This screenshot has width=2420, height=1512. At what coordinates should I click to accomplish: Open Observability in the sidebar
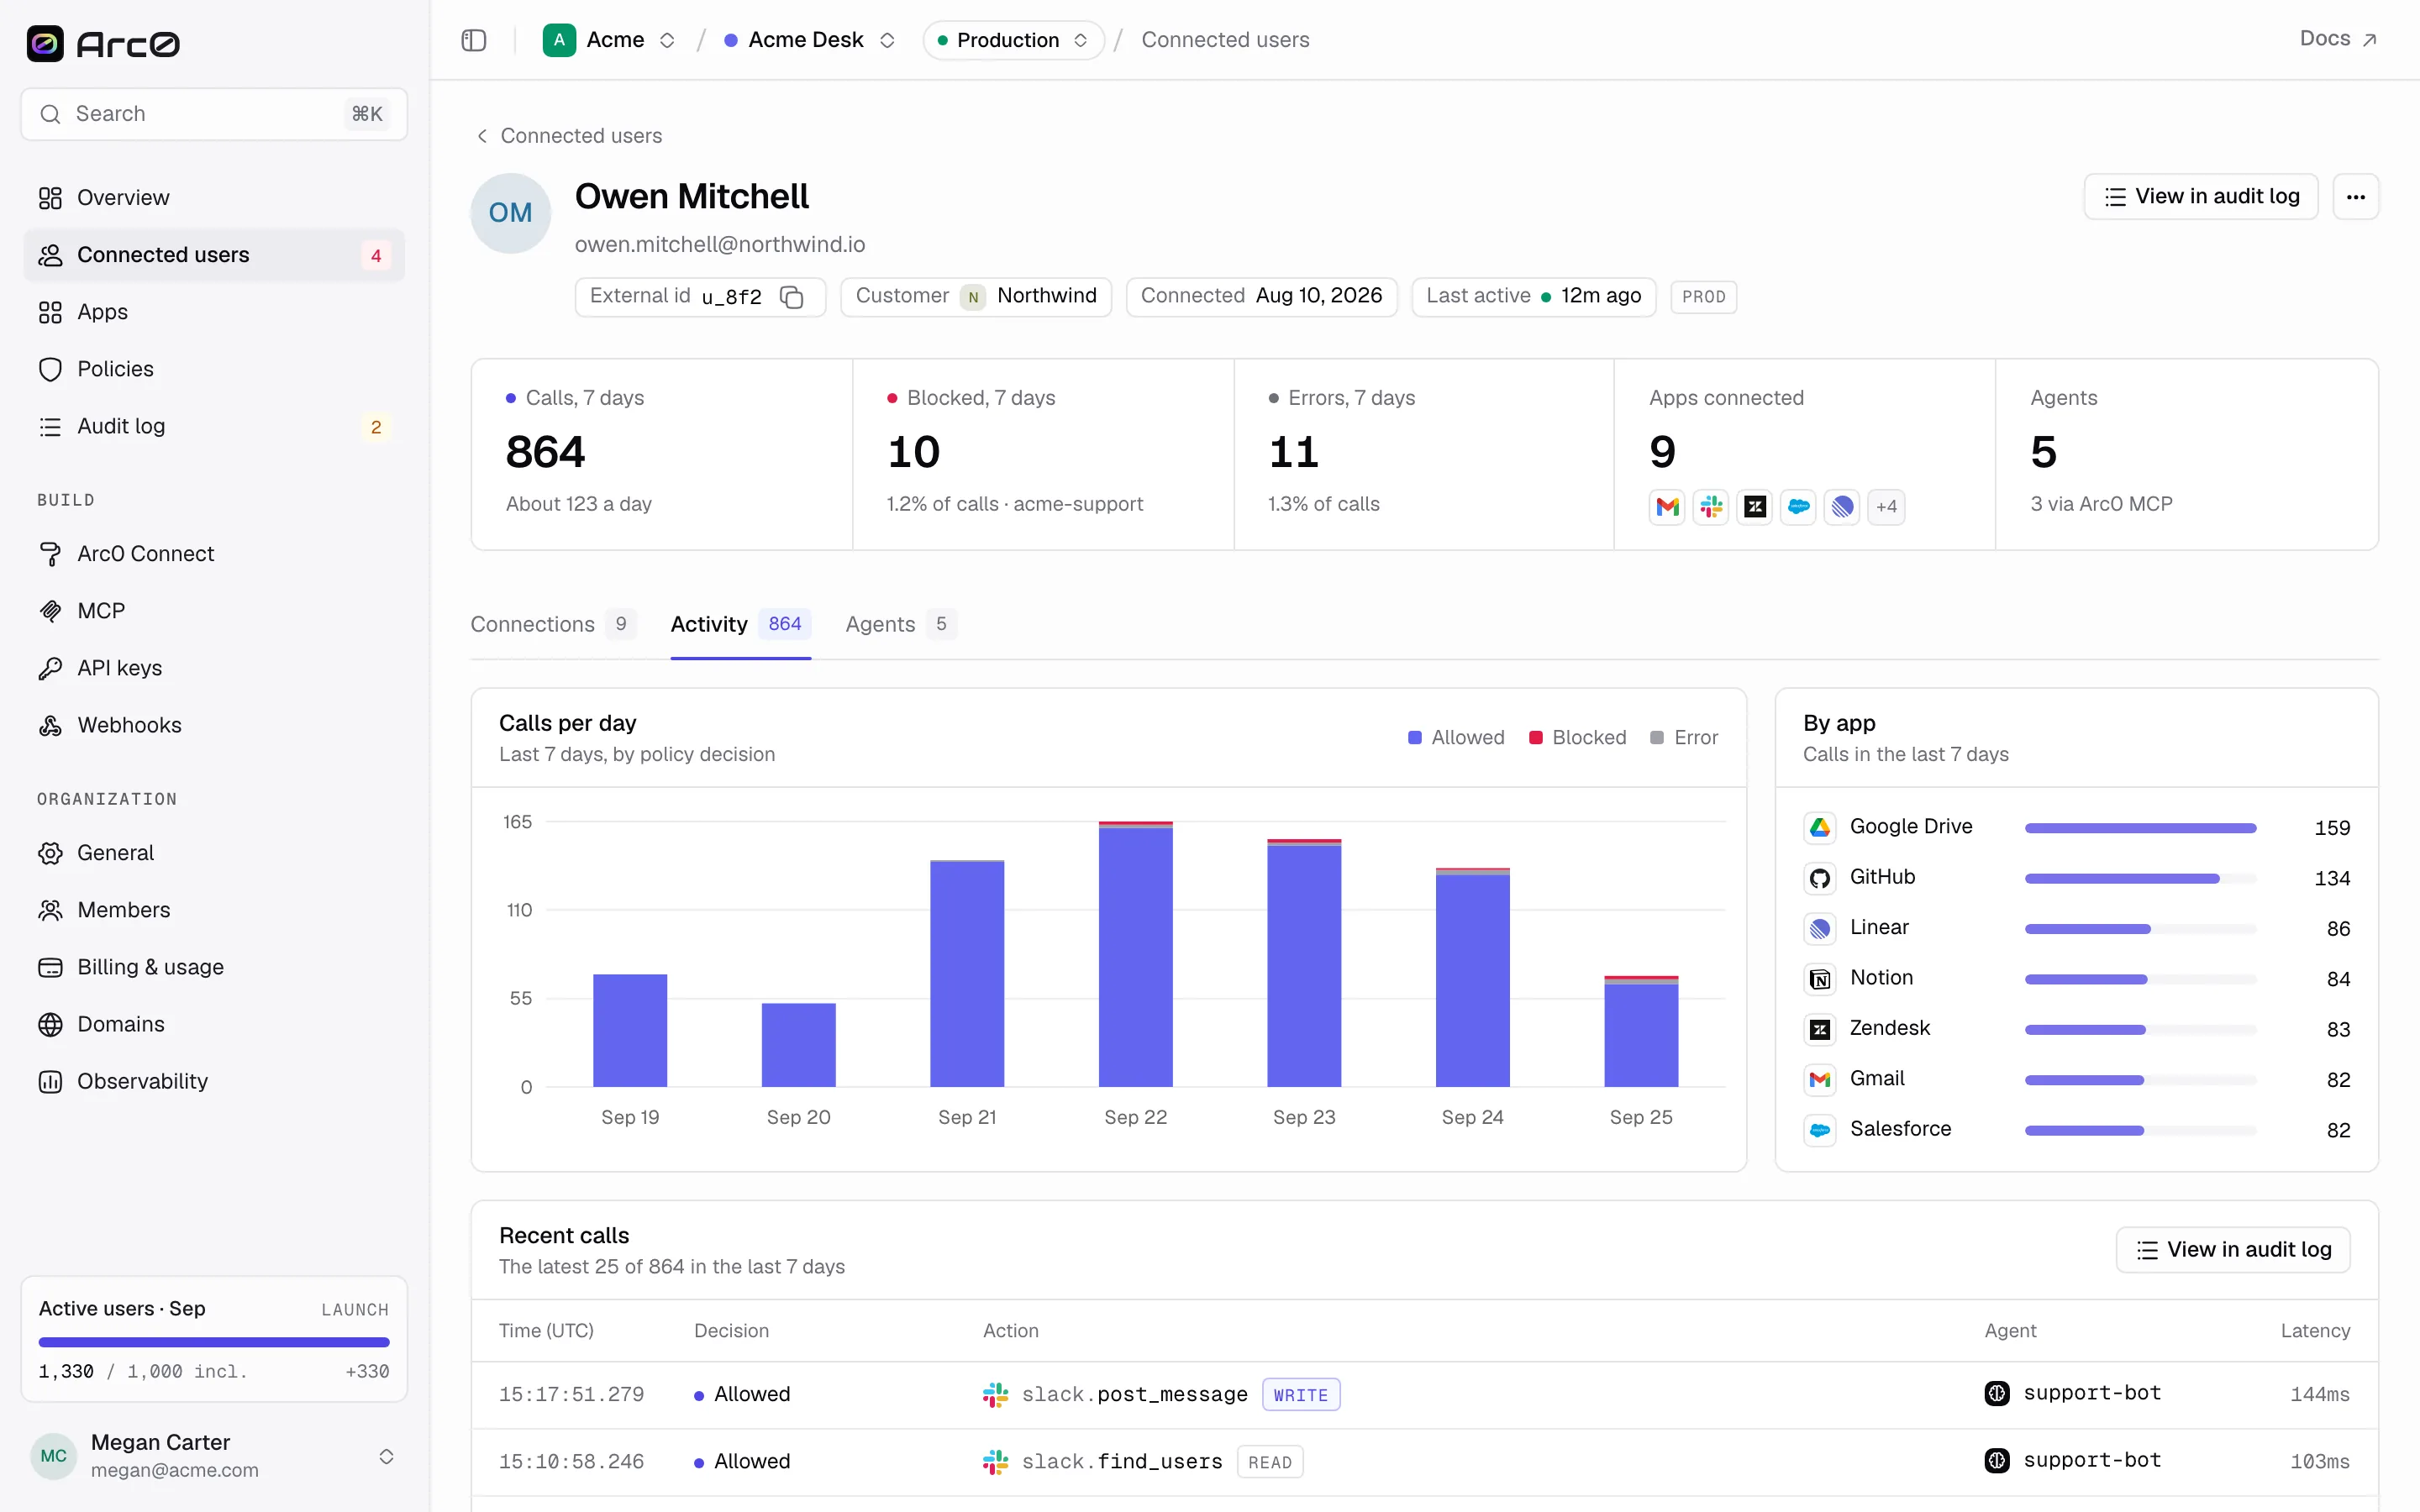coord(214,1081)
